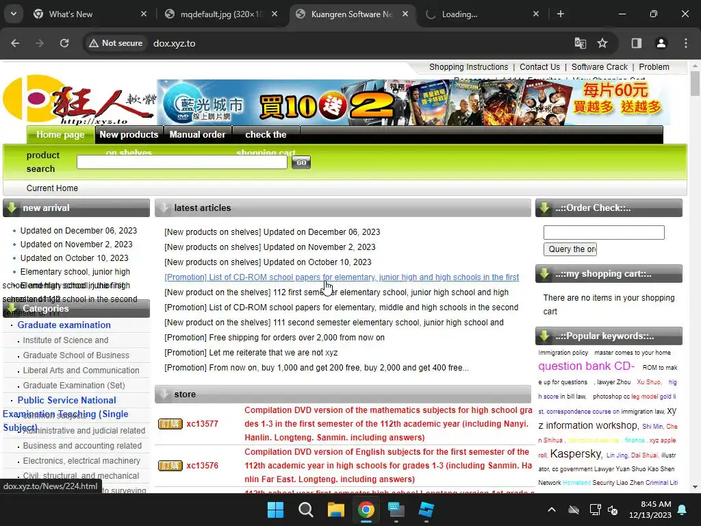Open the Google Translate icon
Screen dimensions: 701x526
581,43
